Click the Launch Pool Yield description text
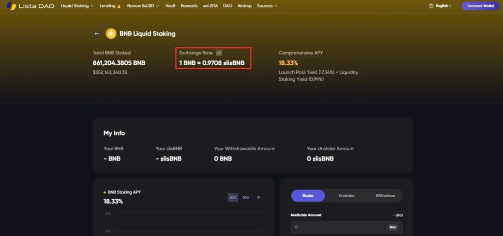 pos(318,76)
